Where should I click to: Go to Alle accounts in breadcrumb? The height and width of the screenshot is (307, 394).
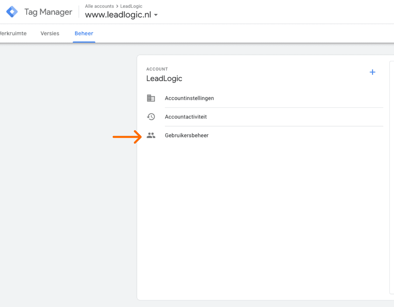99,6
